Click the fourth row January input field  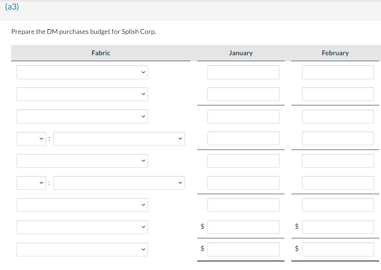coord(243,138)
